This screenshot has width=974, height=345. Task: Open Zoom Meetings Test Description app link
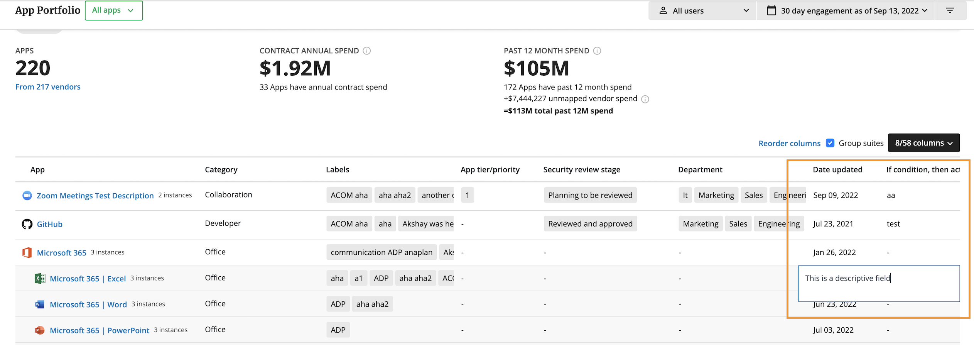pyautogui.click(x=95, y=195)
